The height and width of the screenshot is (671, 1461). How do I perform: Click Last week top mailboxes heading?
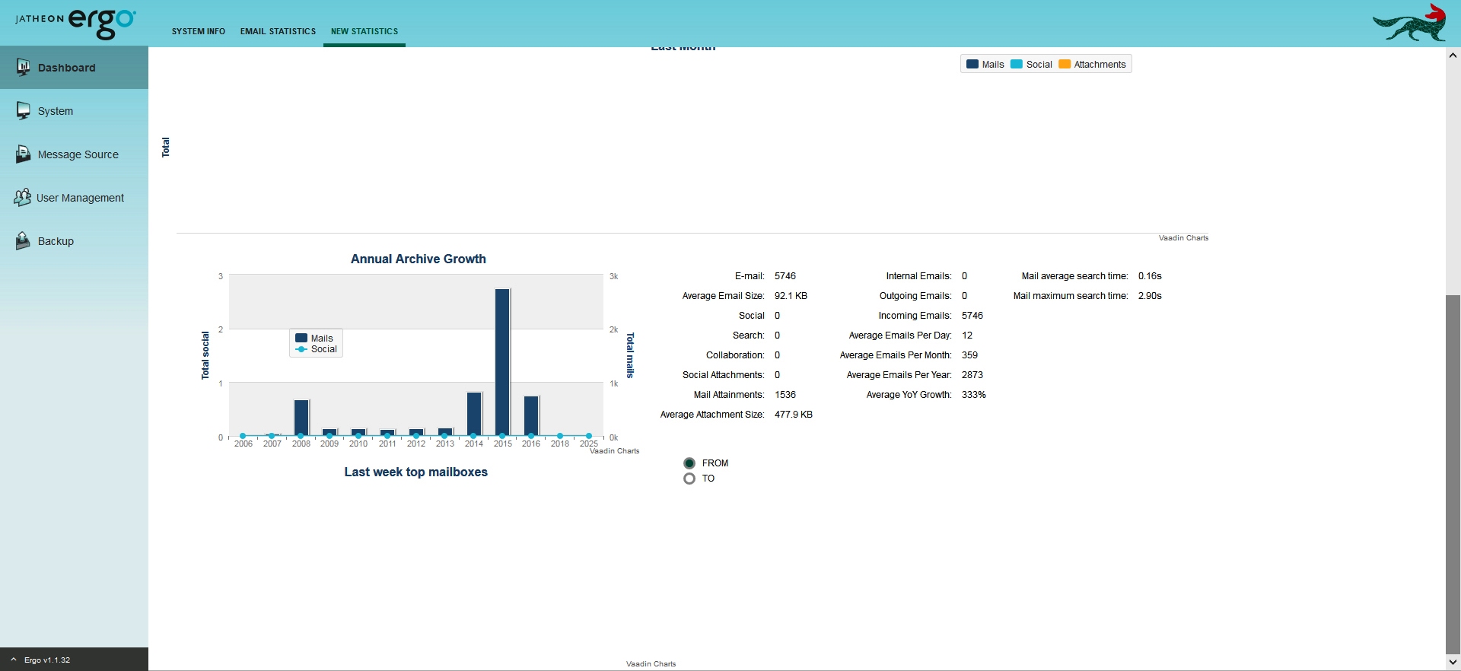tap(416, 472)
